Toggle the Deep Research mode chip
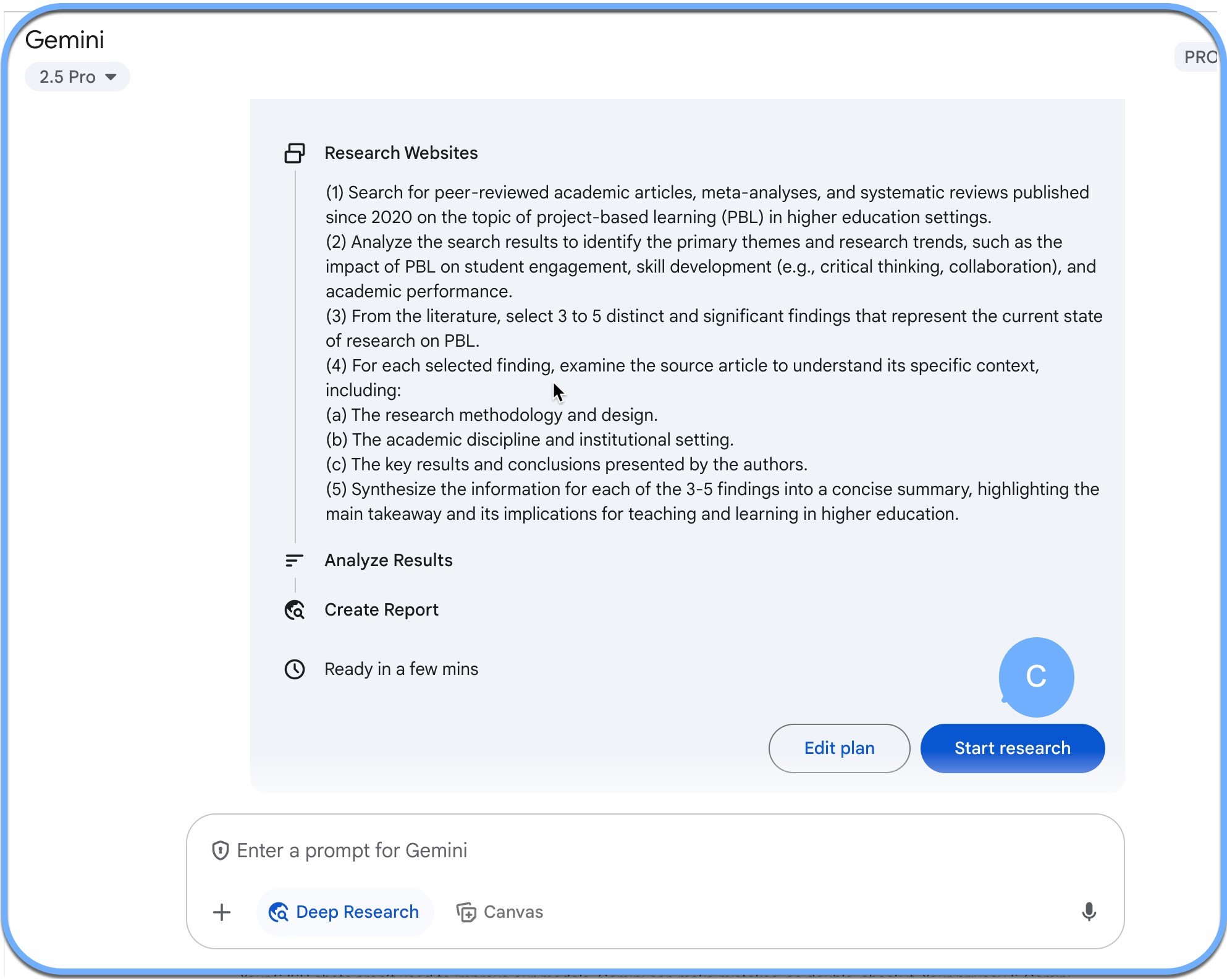Image resolution: width=1227 pixels, height=979 pixels. (345, 912)
